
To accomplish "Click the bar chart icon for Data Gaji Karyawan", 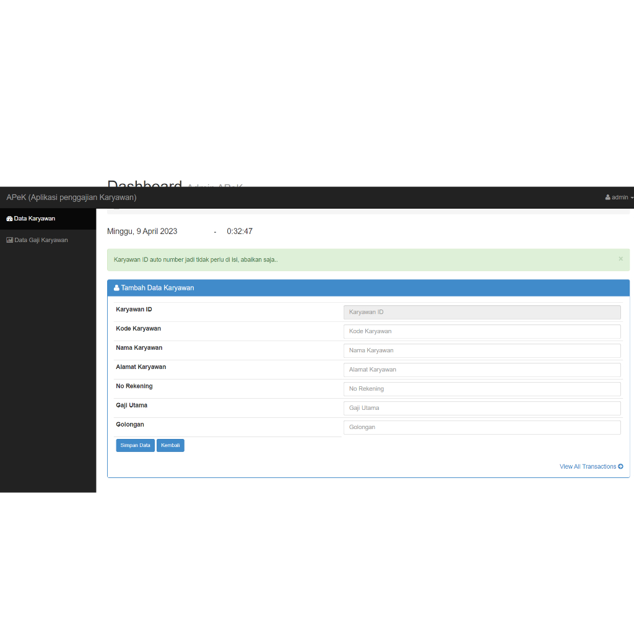I will pos(9,240).
